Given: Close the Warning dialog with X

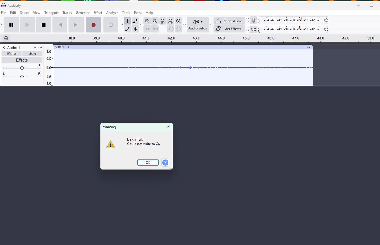Looking at the screenshot, I should click(x=168, y=127).
